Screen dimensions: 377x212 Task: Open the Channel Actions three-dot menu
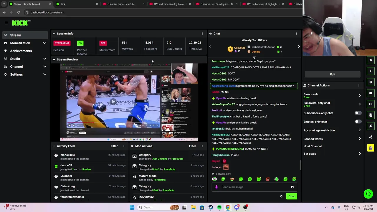pyautogui.click(x=359, y=85)
